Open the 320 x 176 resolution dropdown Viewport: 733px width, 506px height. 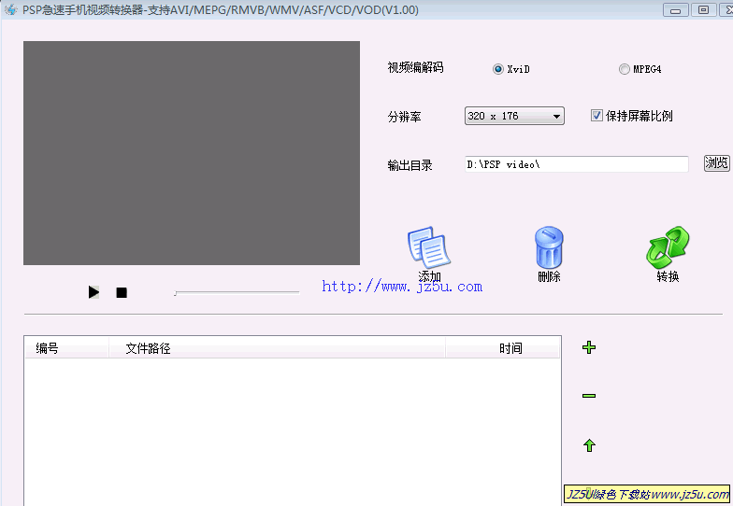coord(514,116)
